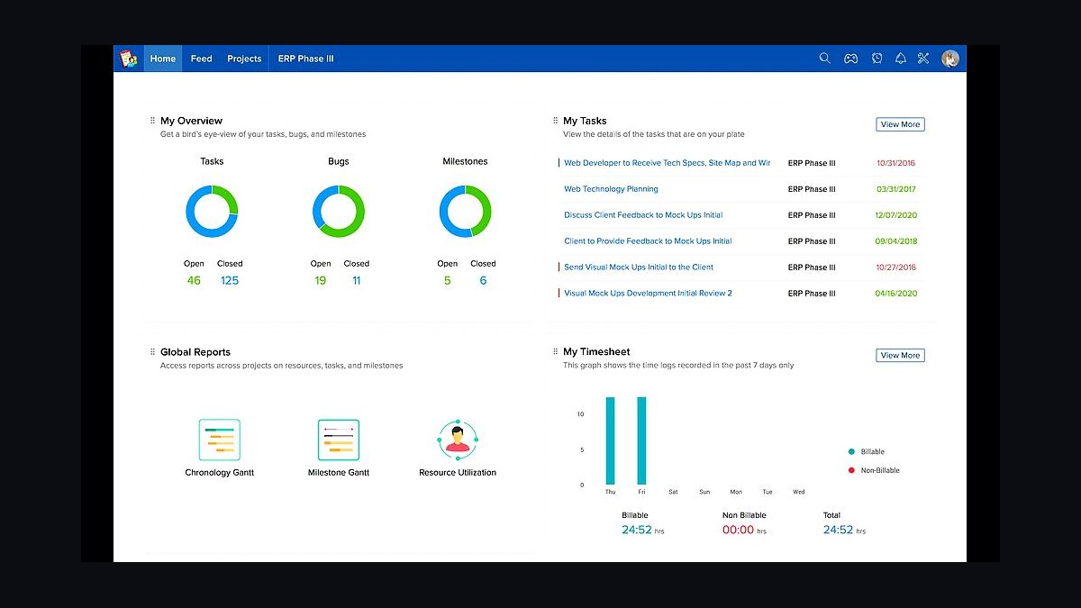Click Total hours value 24:52
Screen dimensions: 1081x608
[x=838, y=530]
